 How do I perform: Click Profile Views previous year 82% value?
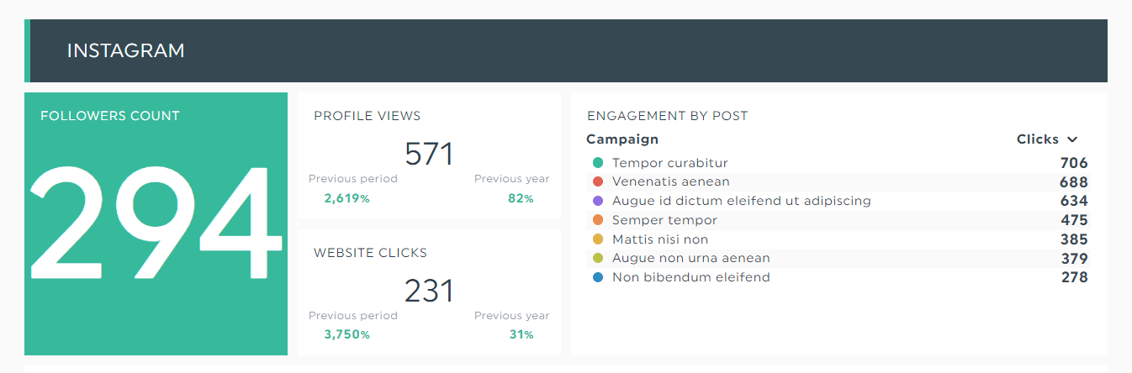point(521,199)
